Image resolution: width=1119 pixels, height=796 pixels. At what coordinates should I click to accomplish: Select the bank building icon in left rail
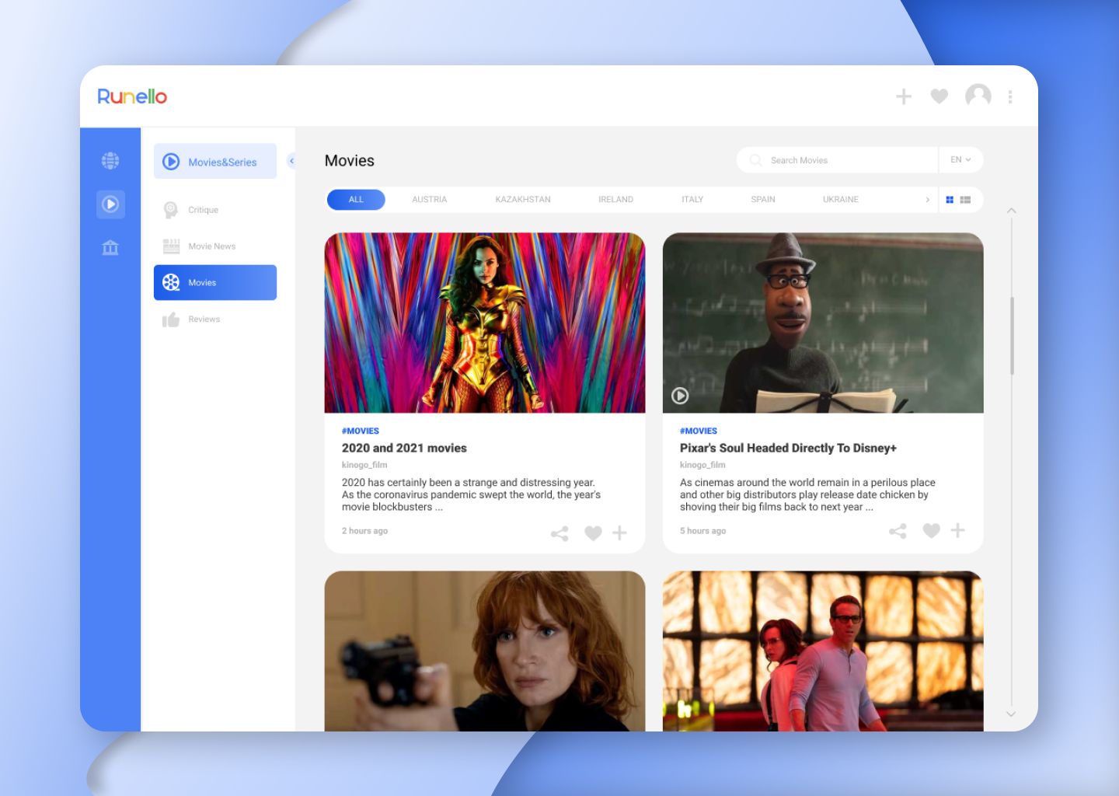pos(110,248)
